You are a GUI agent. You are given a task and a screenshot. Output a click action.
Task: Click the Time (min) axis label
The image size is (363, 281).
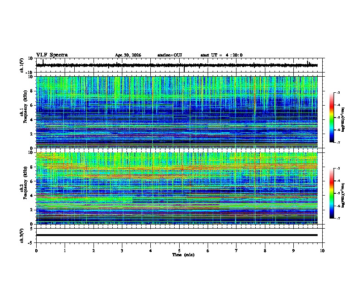point(183,255)
